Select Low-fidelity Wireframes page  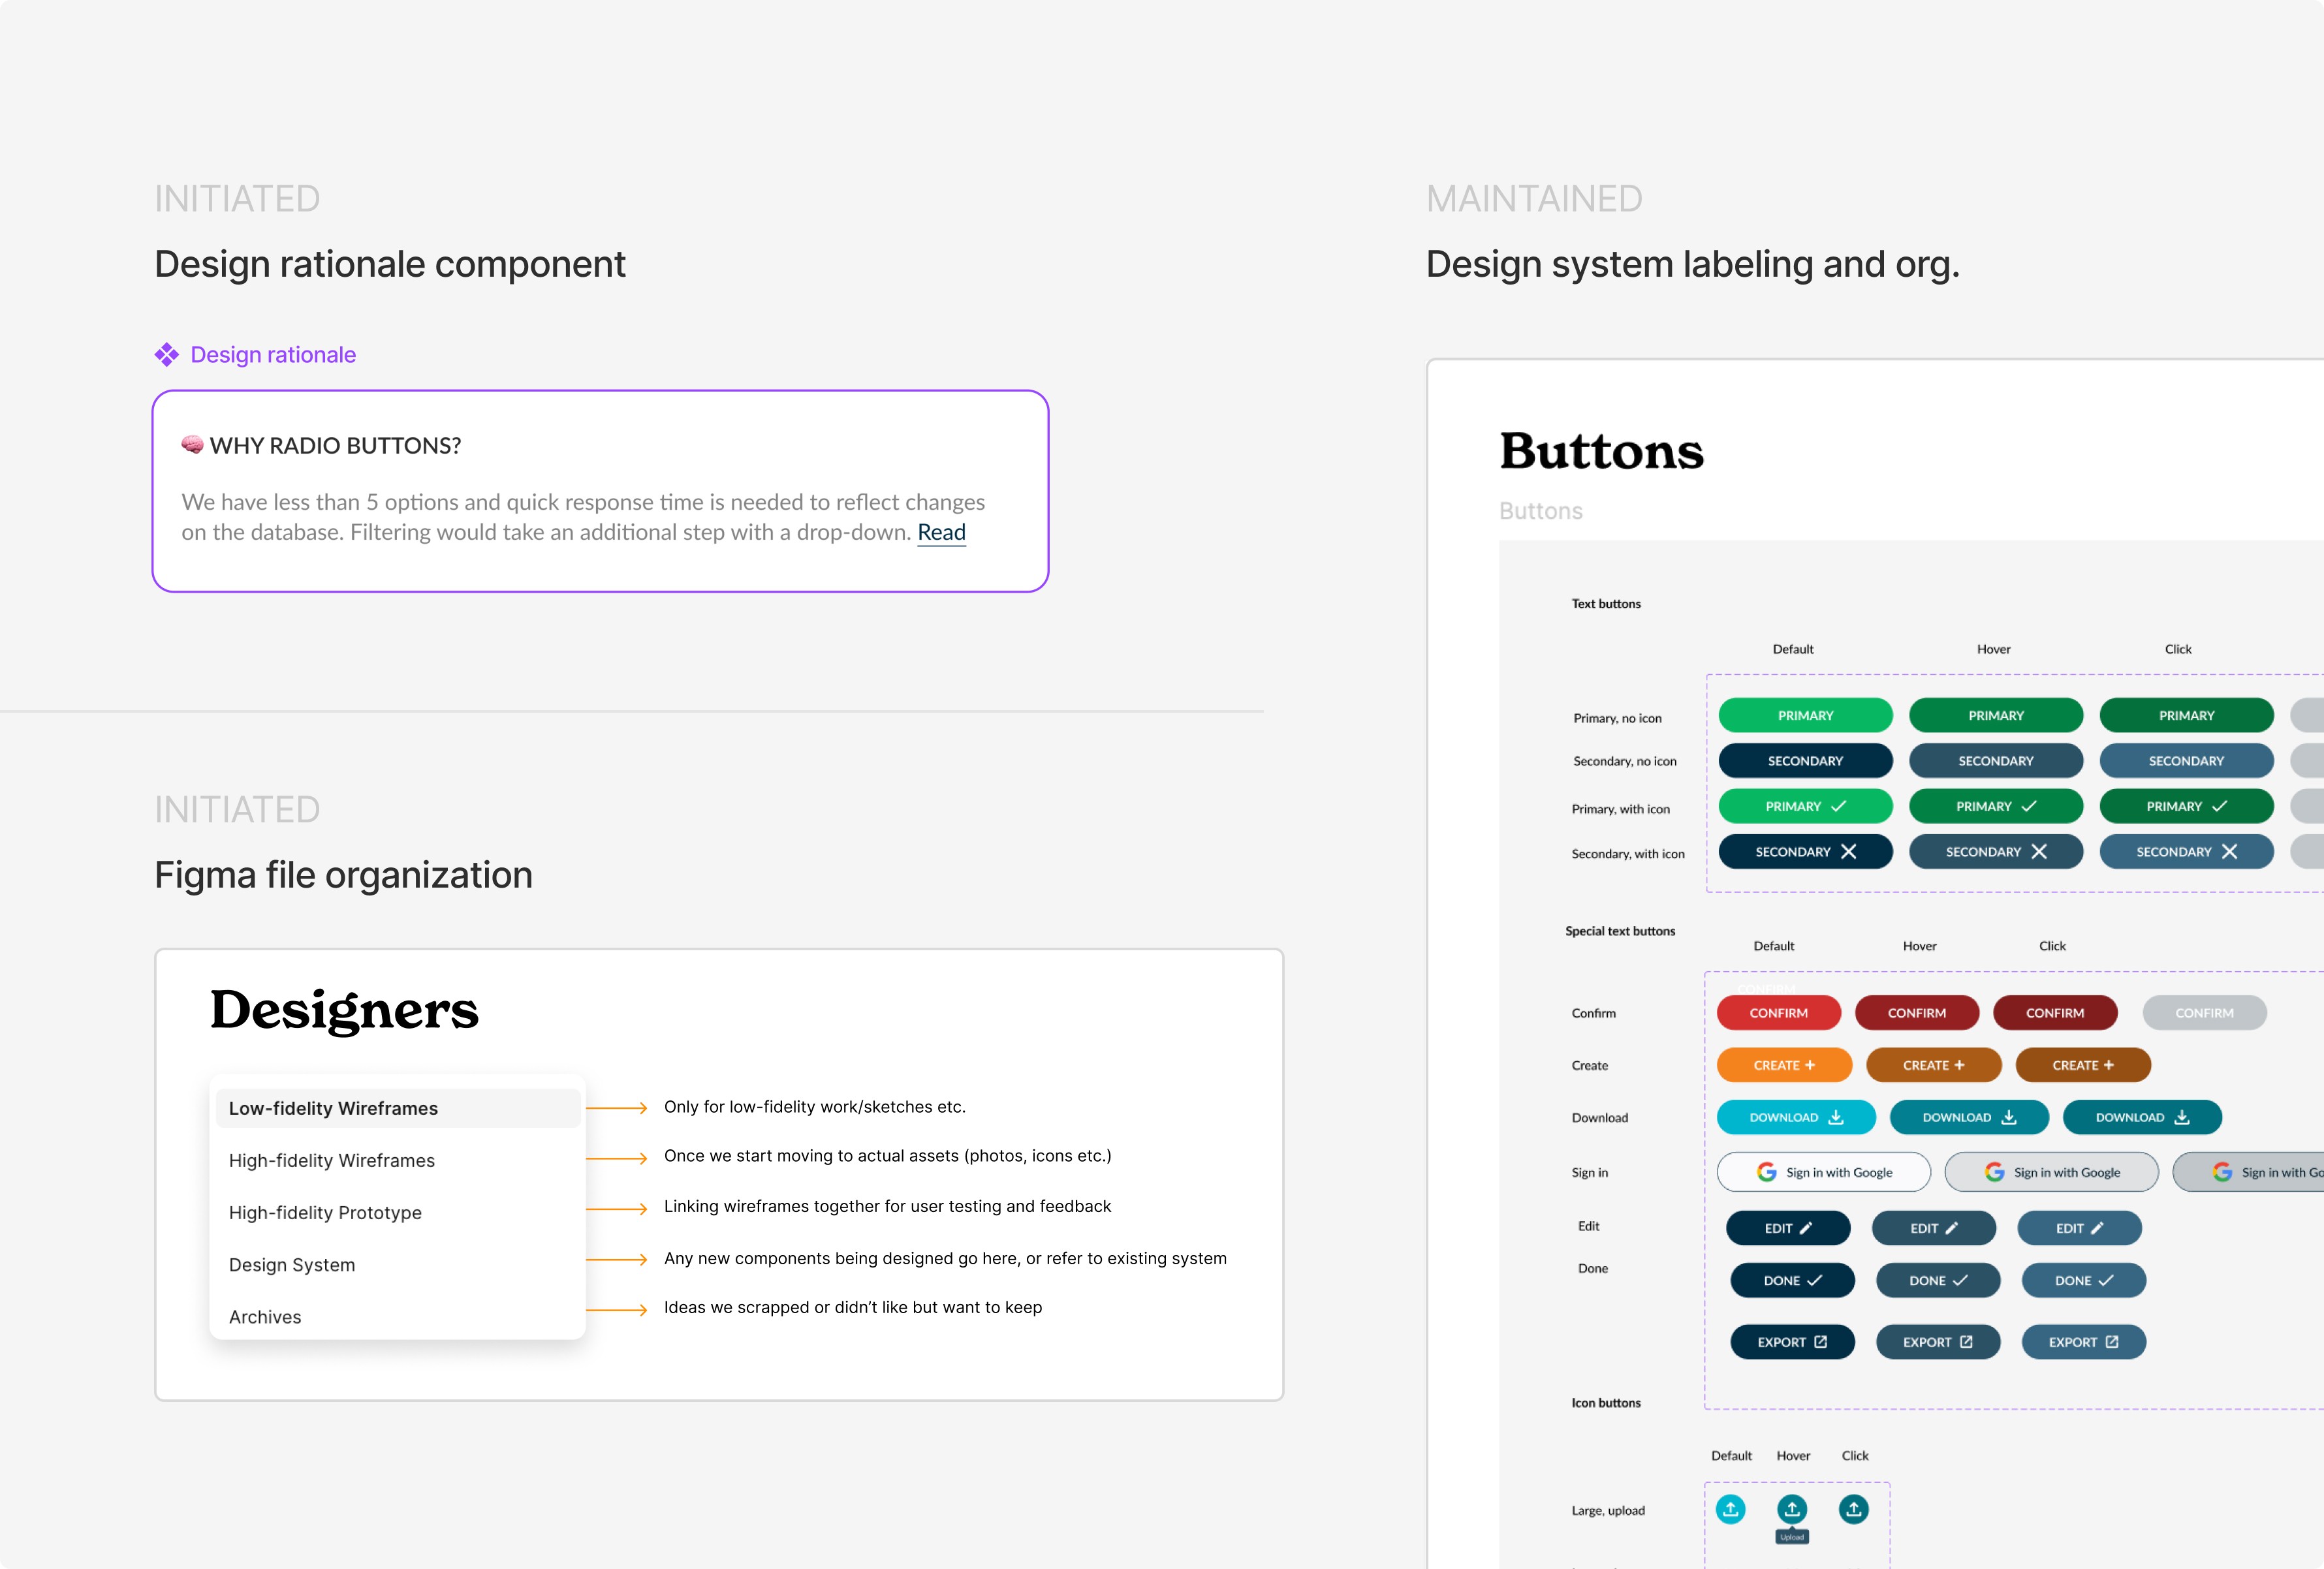[x=333, y=1108]
